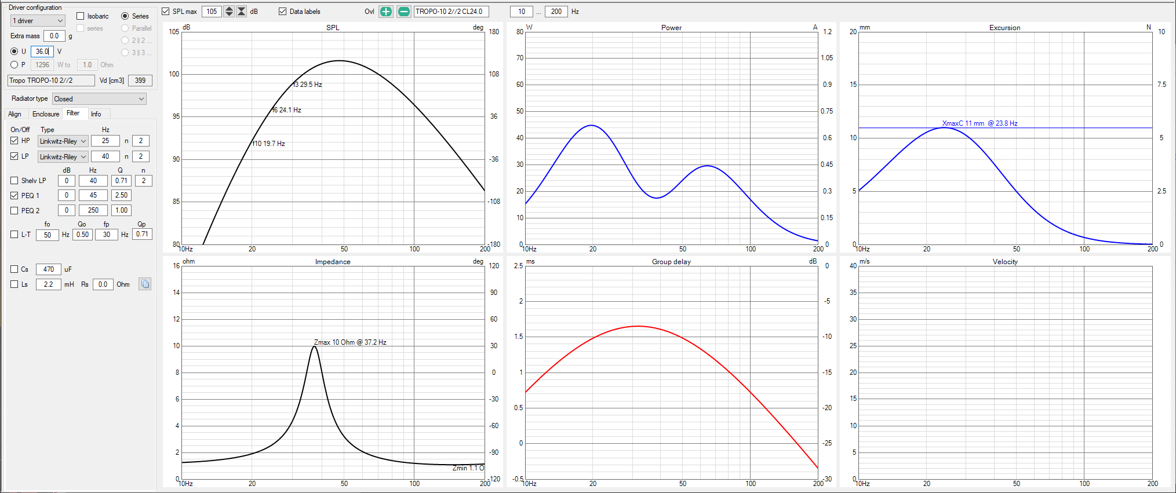Click the 'f6 24.1 Hz' SPL data label
This screenshot has height=493, width=1176.
pyautogui.click(x=286, y=110)
